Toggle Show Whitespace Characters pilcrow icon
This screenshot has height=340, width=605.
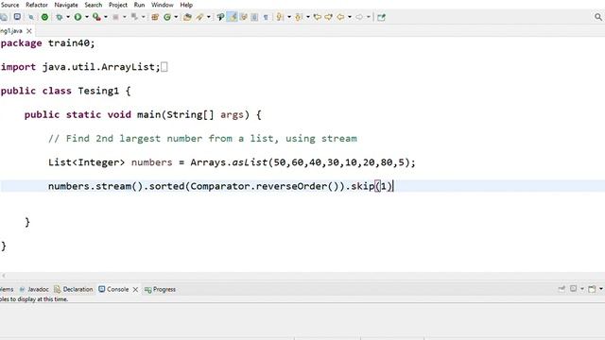pyautogui.click(x=266, y=17)
